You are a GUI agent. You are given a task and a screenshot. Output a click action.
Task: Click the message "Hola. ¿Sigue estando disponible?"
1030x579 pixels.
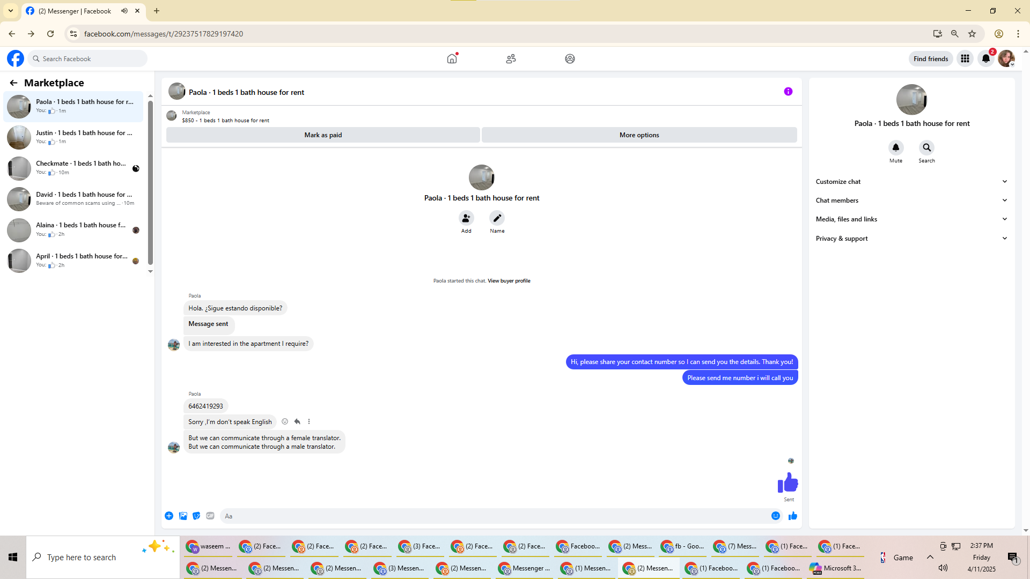pyautogui.click(x=236, y=308)
